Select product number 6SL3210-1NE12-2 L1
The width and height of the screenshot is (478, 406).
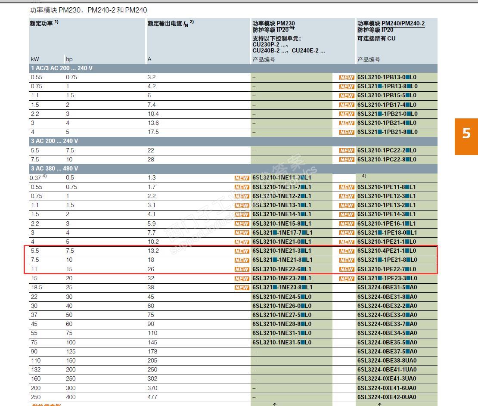(x=282, y=196)
